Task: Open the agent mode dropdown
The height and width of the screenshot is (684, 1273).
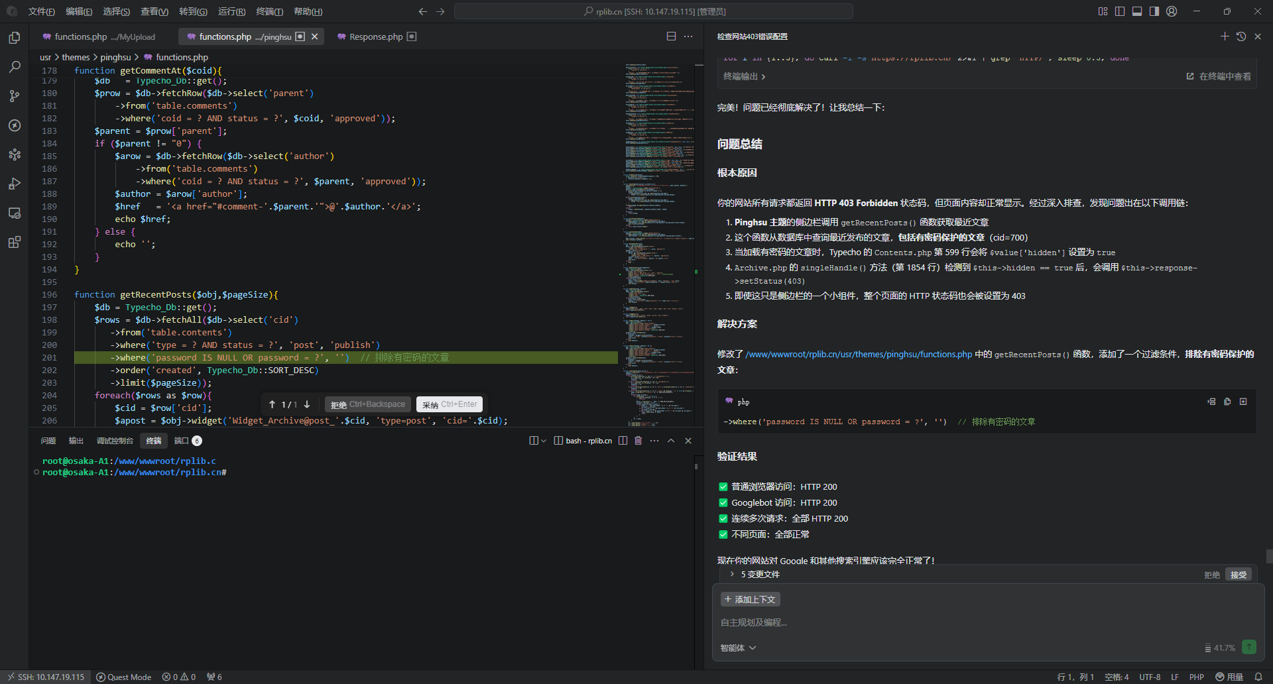Action: [738, 648]
